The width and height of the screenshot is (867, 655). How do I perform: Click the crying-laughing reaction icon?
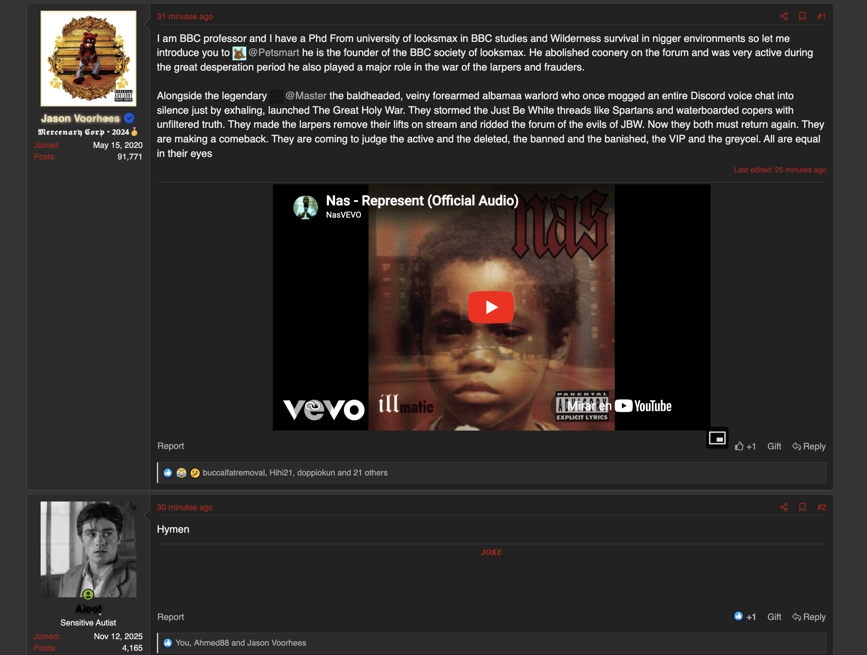[181, 473]
